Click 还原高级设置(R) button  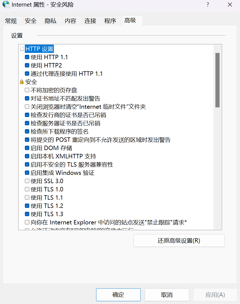[179, 241]
